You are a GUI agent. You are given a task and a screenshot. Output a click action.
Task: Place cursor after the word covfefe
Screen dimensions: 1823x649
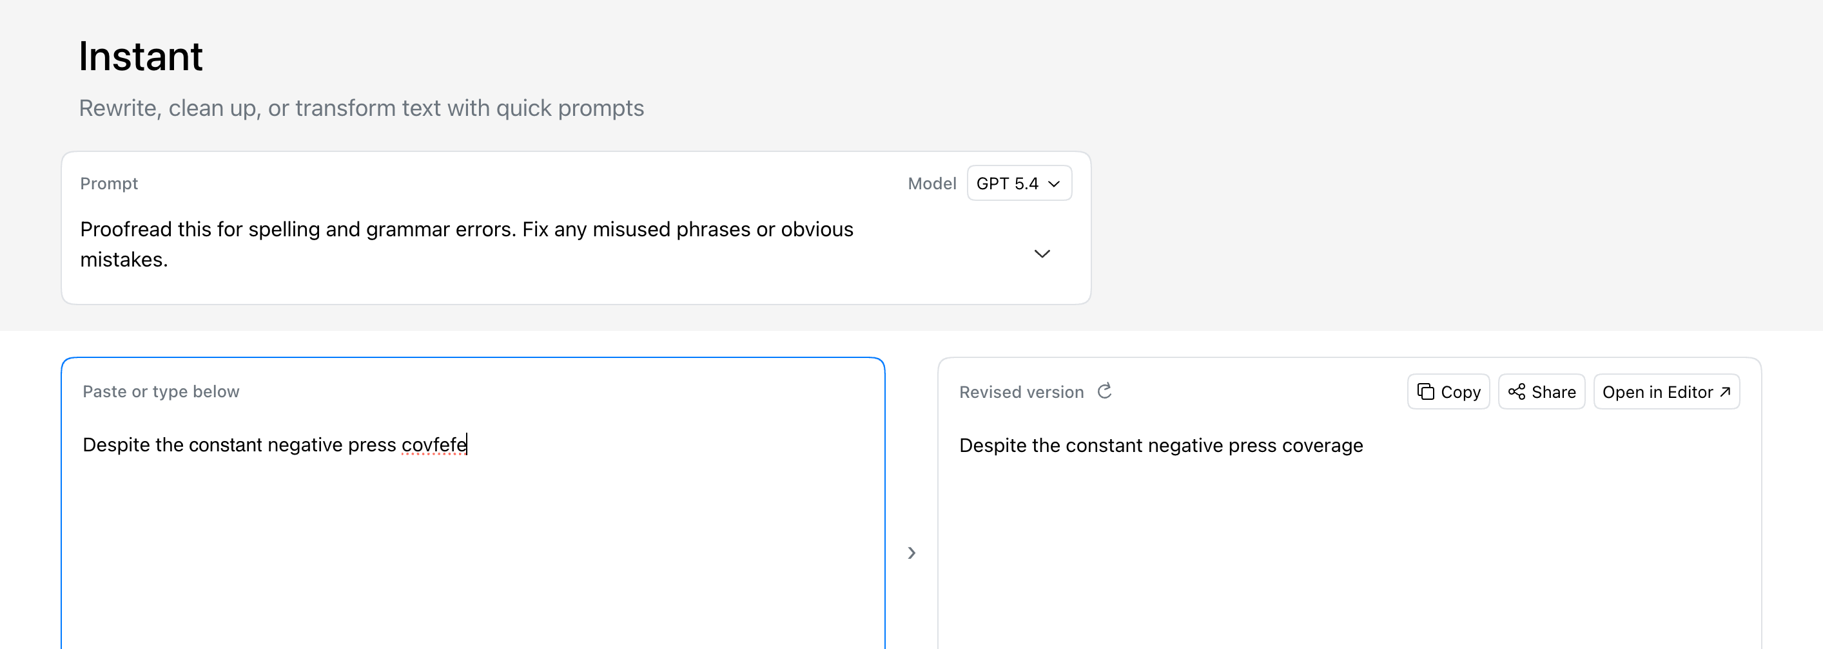468,445
